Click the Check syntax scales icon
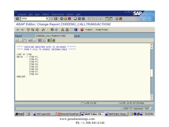The width and height of the screenshot is (169, 127). (43, 30)
